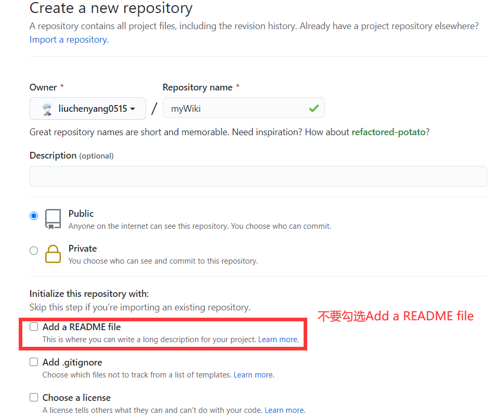
Task: Click the Description optional text field
Action: coord(258,176)
